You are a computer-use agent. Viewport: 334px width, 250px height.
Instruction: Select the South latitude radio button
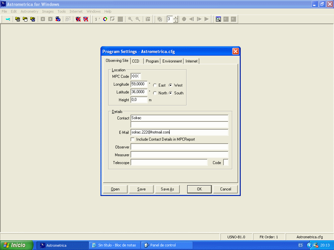pyautogui.click(x=170, y=93)
